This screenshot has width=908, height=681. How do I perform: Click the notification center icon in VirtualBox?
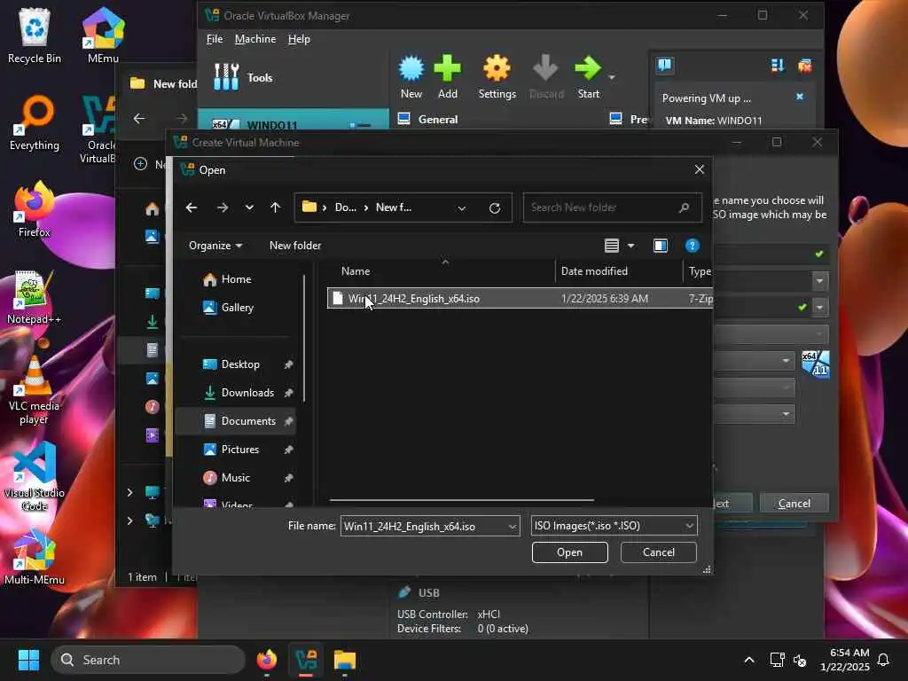click(664, 65)
